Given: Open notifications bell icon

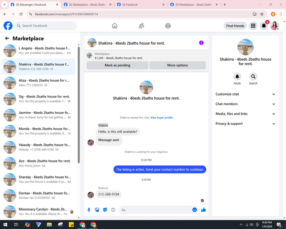Looking at the screenshot, I should pyautogui.click(x=264, y=26).
